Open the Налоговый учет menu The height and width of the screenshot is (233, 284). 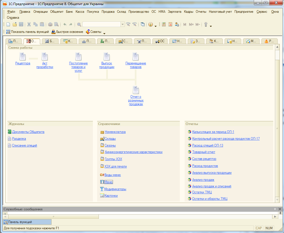click(x=220, y=12)
